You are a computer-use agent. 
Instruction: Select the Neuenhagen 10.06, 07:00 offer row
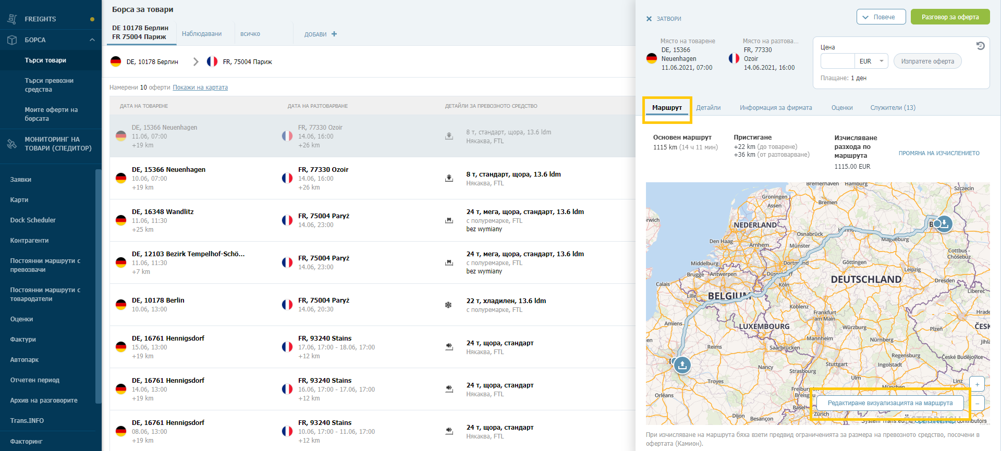(x=372, y=178)
